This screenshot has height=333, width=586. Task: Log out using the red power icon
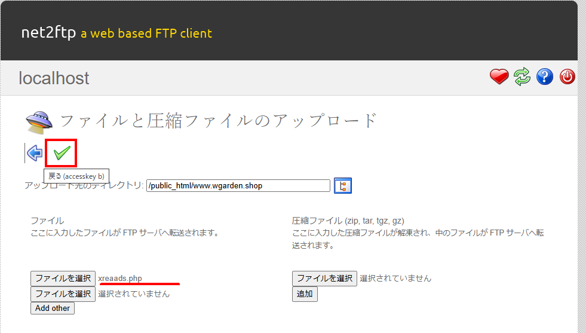(x=567, y=77)
